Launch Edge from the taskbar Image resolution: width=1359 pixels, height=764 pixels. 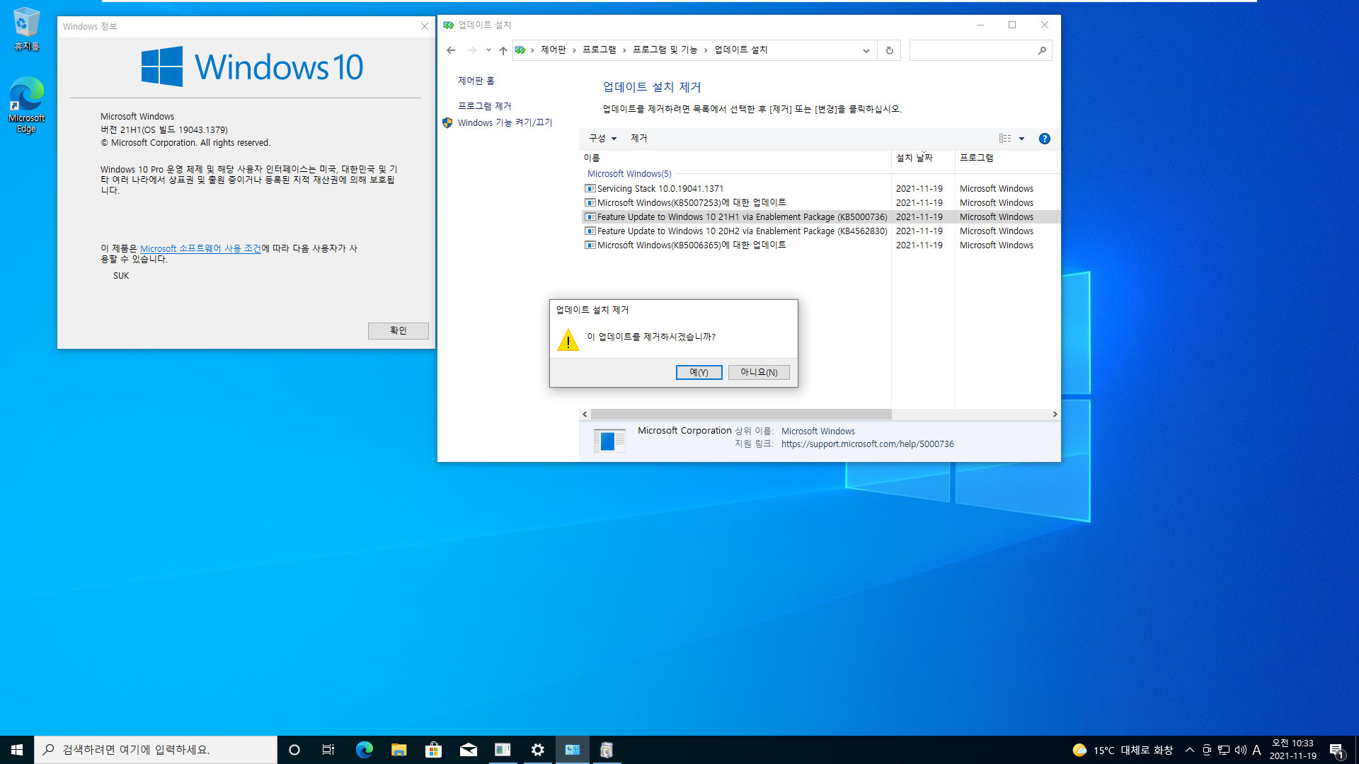[x=364, y=750]
